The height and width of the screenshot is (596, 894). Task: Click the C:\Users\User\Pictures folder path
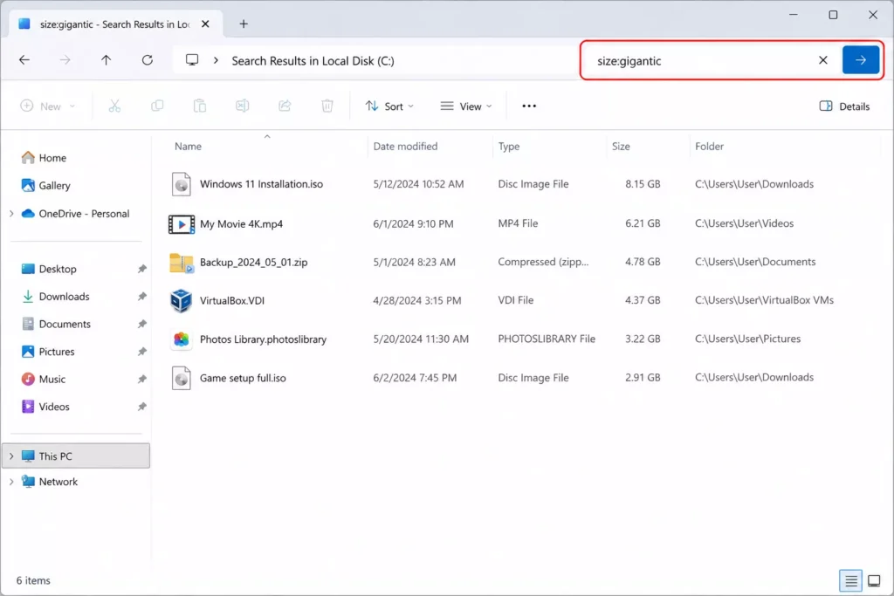click(747, 339)
